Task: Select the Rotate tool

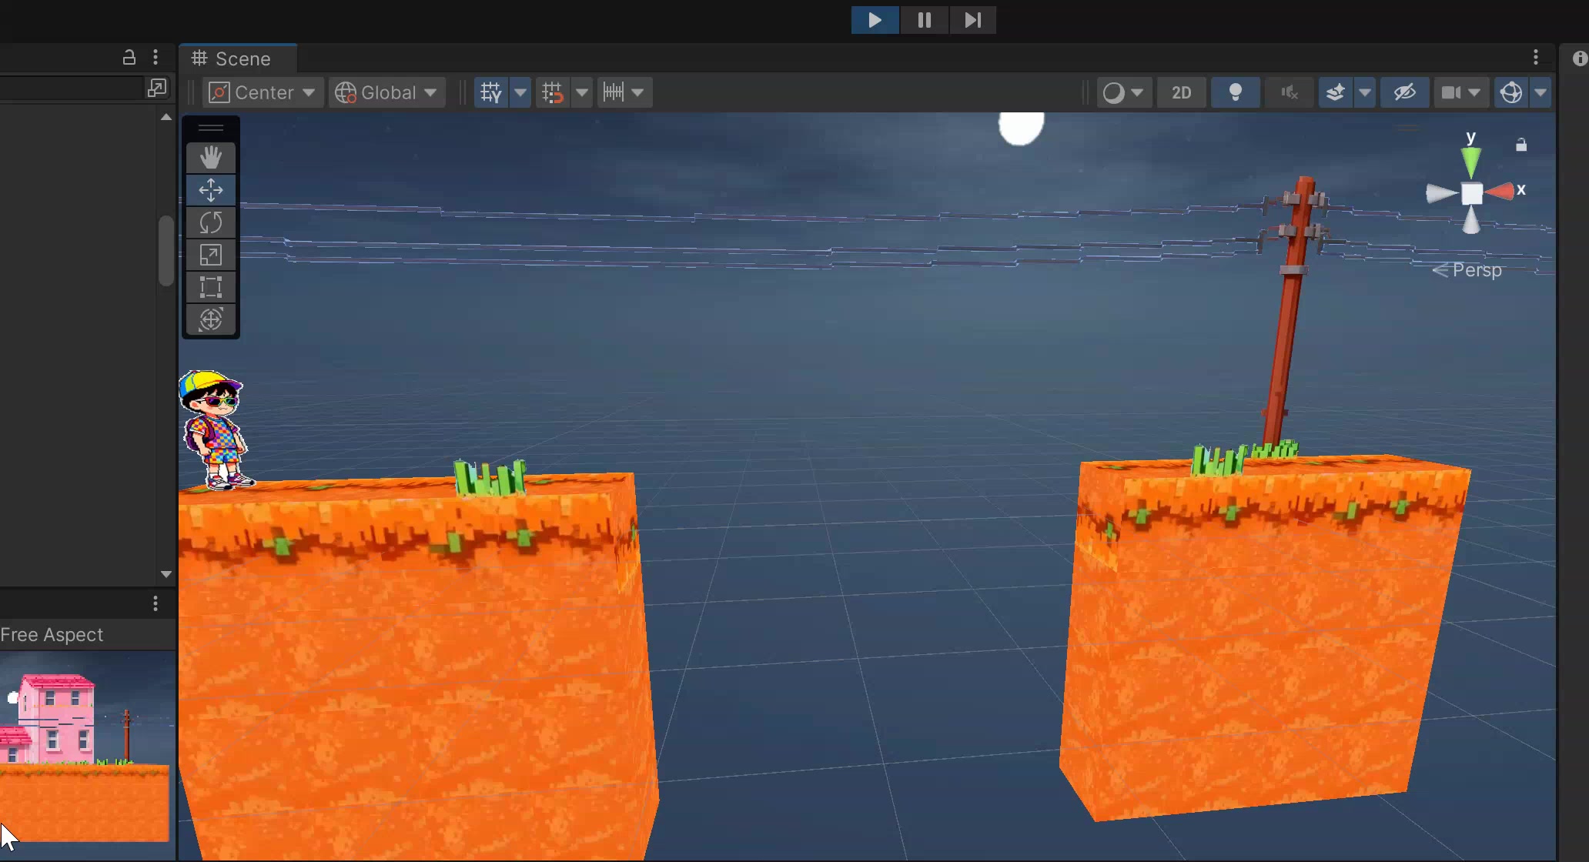Action: coord(210,222)
